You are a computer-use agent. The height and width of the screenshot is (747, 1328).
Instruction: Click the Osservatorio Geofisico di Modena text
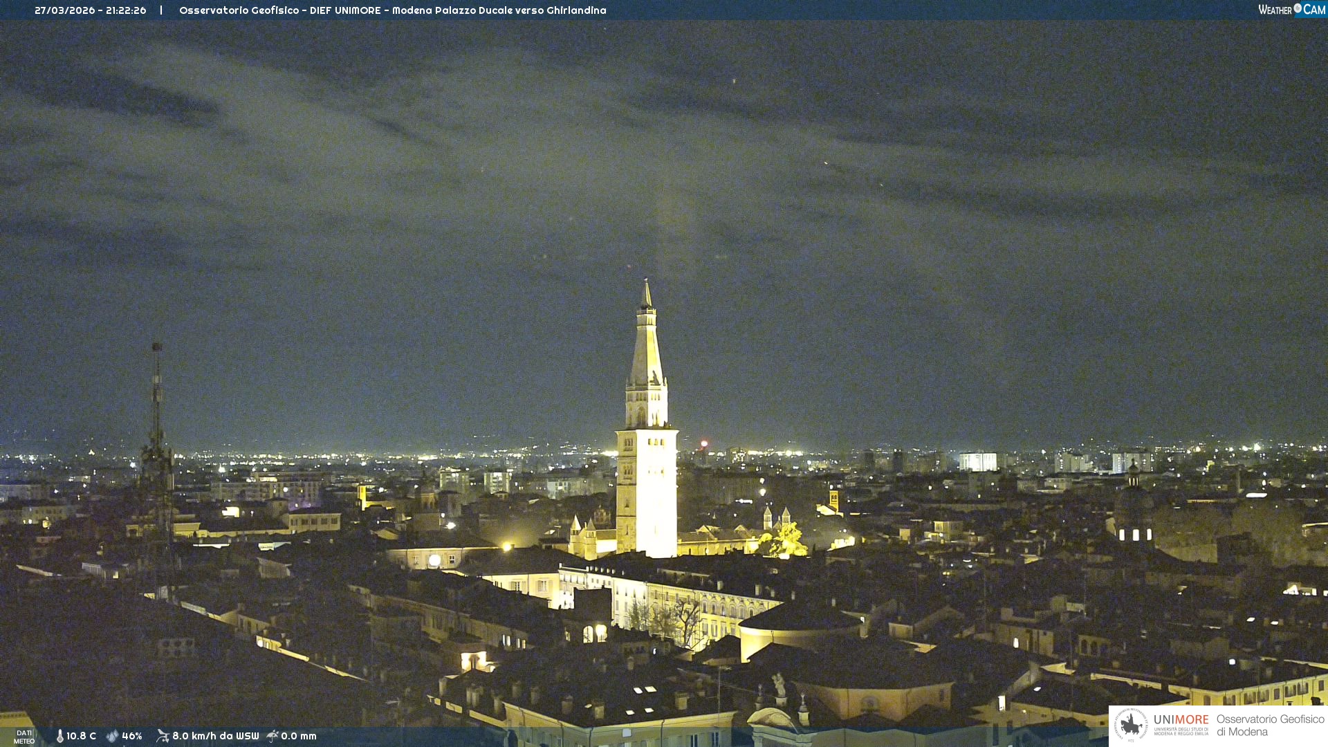tap(1270, 726)
